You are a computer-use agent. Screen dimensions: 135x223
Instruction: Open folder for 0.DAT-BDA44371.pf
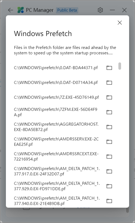pos(109,68)
